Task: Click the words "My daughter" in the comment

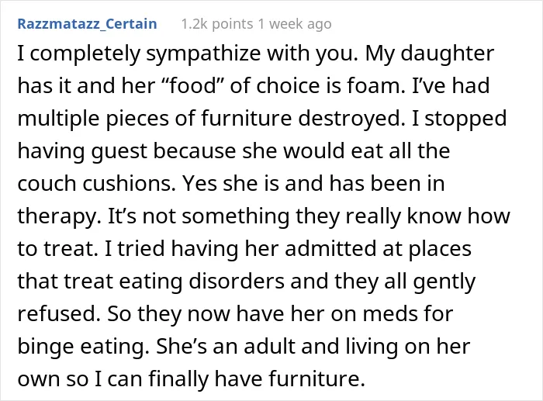Action: [x=430, y=54]
